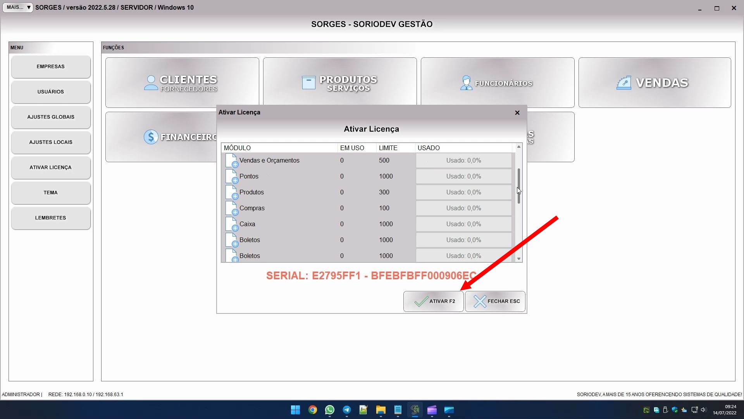Click the network display tray icon

694,410
